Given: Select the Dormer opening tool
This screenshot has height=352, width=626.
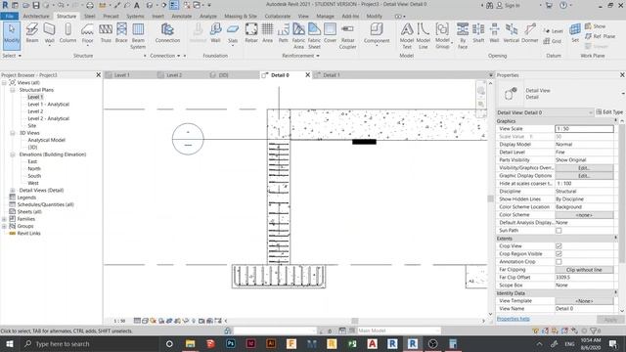Looking at the screenshot, I should coord(530,32).
